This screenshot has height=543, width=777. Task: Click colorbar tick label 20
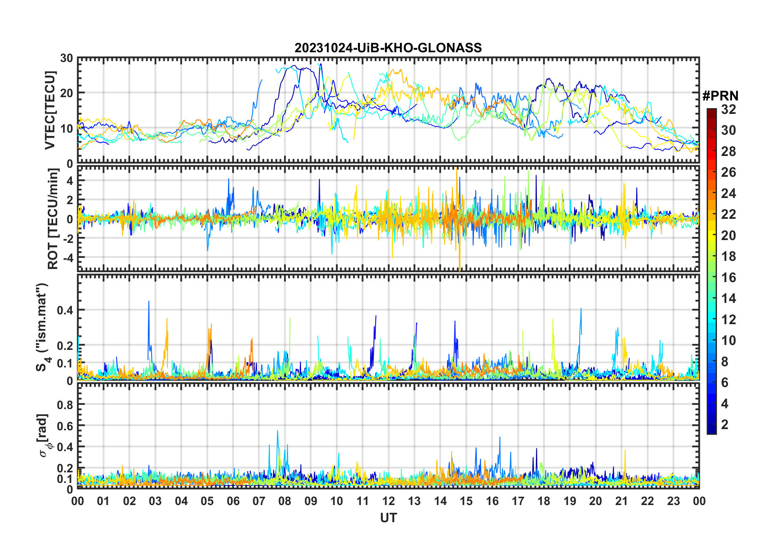click(x=728, y=236)
